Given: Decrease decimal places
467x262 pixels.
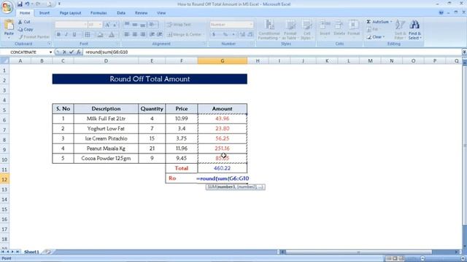Looking at the screenshot, I should 250,34.
